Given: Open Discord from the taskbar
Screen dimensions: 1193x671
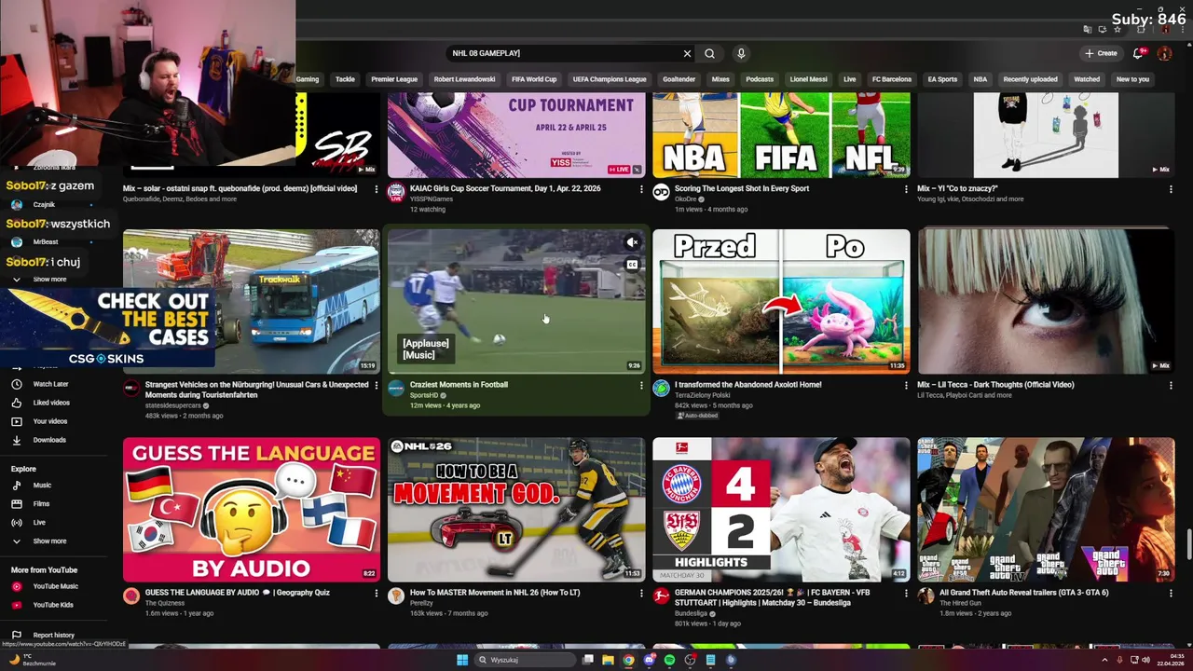Looking at the screenshot, I should [x=649, y=660].
